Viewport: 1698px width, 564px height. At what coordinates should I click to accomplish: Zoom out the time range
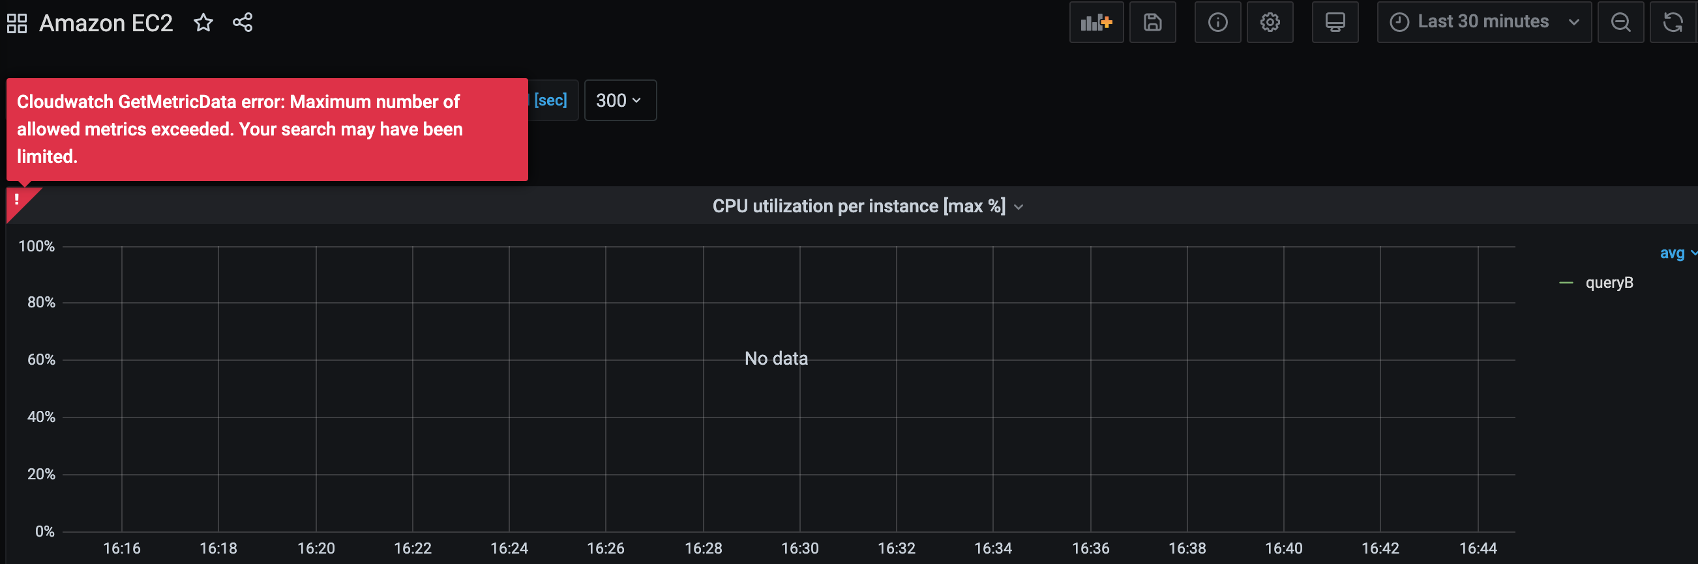pos(1621,21)
